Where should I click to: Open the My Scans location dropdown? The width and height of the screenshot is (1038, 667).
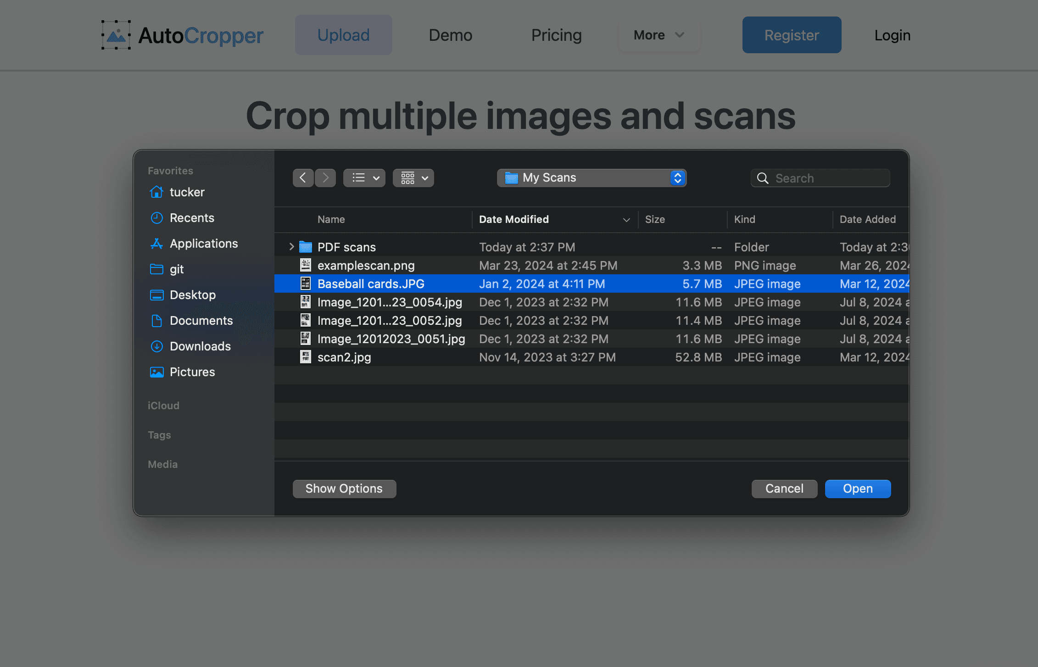tap(591, 178)
